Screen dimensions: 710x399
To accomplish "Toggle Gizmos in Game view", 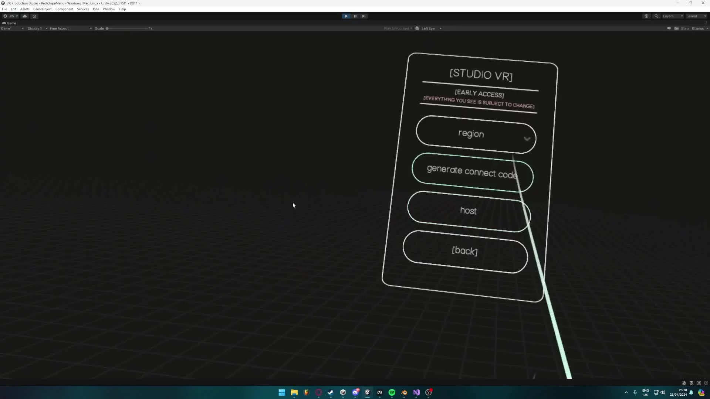I will tap(697, 28).
